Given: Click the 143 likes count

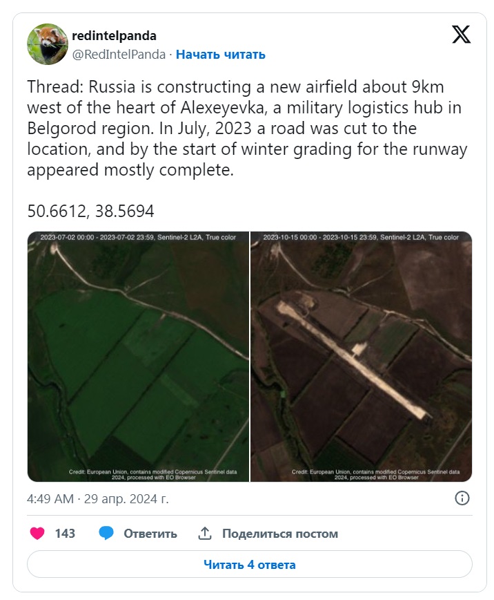Looking at the screenshot, I should click(x=65, y=534).
